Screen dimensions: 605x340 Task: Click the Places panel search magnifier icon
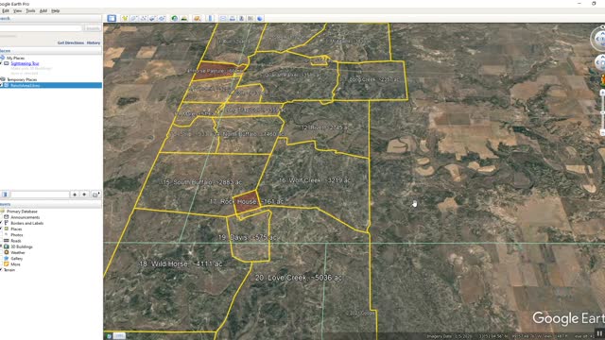[5, 195]
